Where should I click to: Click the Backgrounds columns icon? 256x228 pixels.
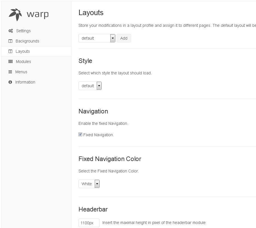pos(11,41)
